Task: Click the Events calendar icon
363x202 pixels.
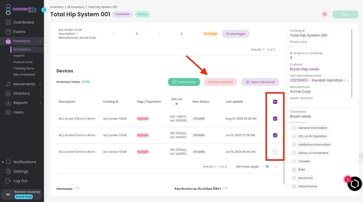Action: click(x=8, y=32)
